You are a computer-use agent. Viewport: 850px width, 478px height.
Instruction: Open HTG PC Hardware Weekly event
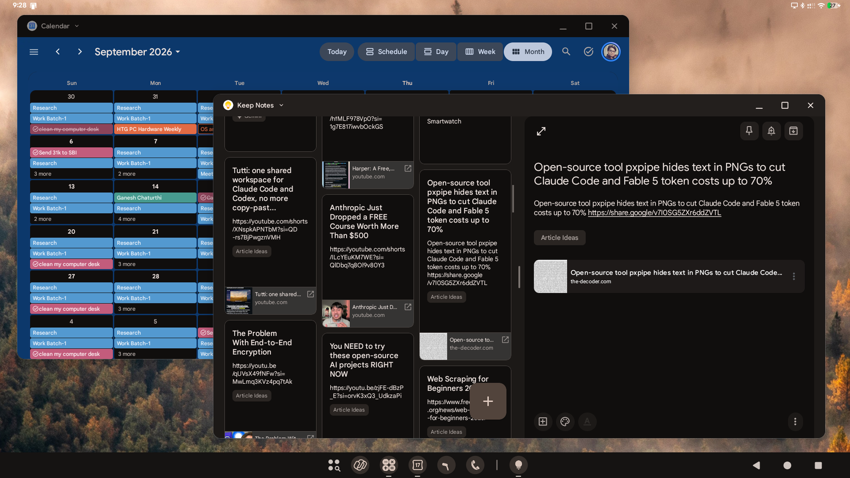(x=155, y=129)
